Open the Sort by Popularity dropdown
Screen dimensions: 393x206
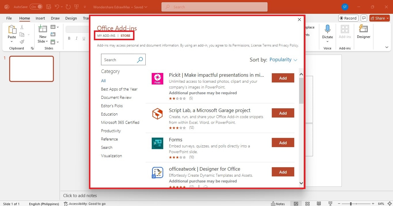click(x=283, y=59)
